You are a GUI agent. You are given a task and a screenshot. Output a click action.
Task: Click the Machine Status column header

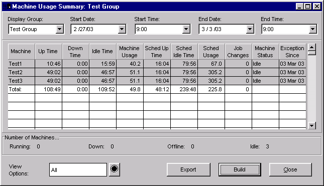pyautogui.click(x=265, y=51)
